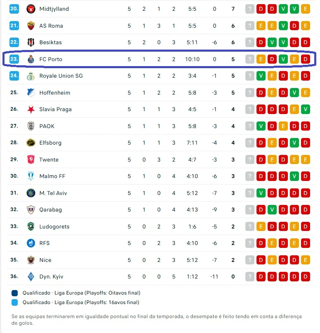The height and width of the screenshot is (333, 320).
Task: Click the AS Roma club crest
Action: (31, 26)
